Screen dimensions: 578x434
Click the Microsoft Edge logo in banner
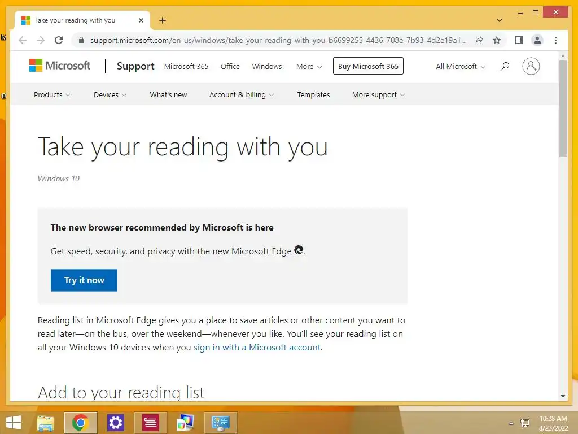[299, 250]
